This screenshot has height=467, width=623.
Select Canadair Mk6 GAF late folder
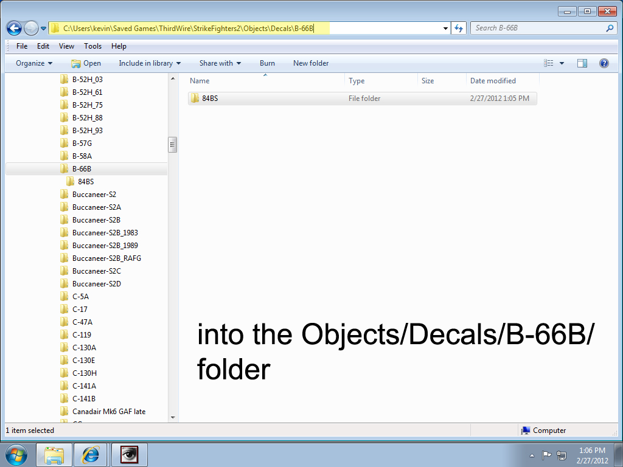109,412
